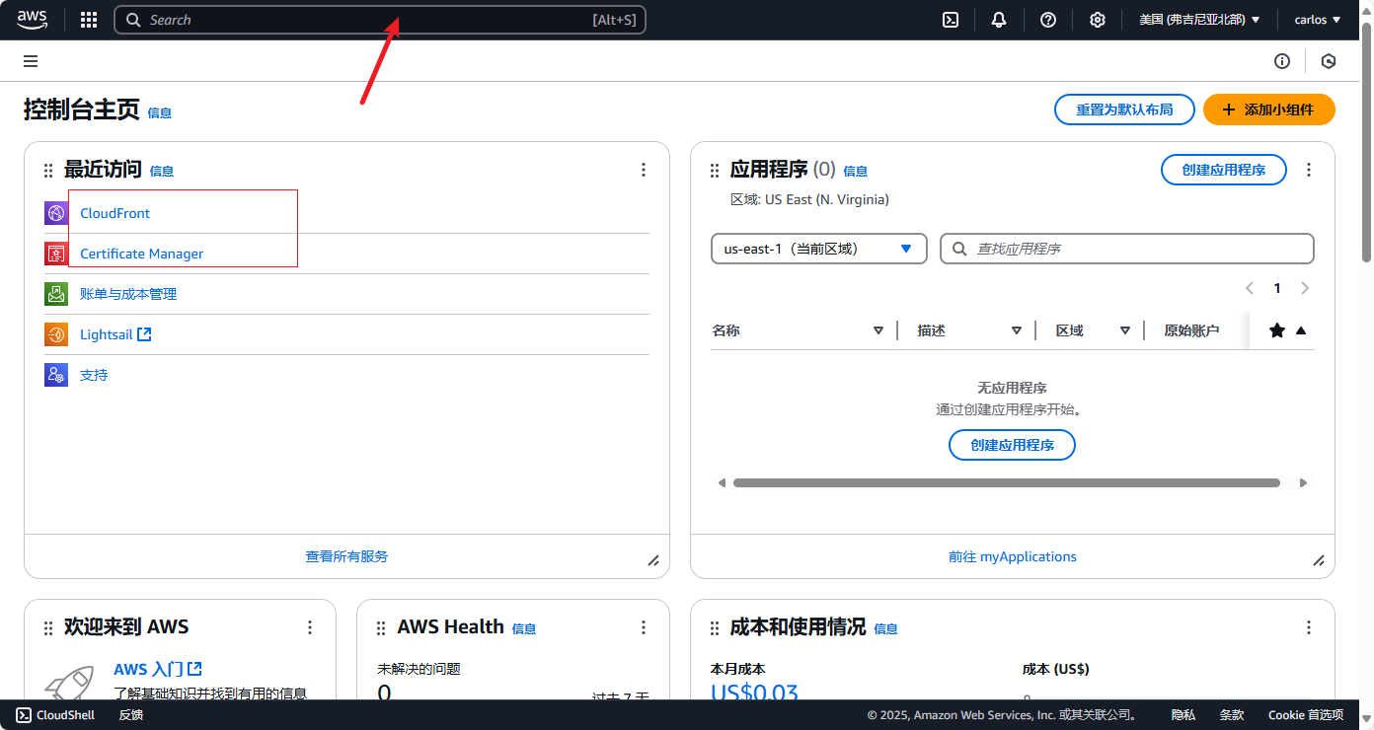The width and height of the screenshot is (1374, 730).
Task: Click the info circle icon in toolbar
Action: (x=1282, y=61)
